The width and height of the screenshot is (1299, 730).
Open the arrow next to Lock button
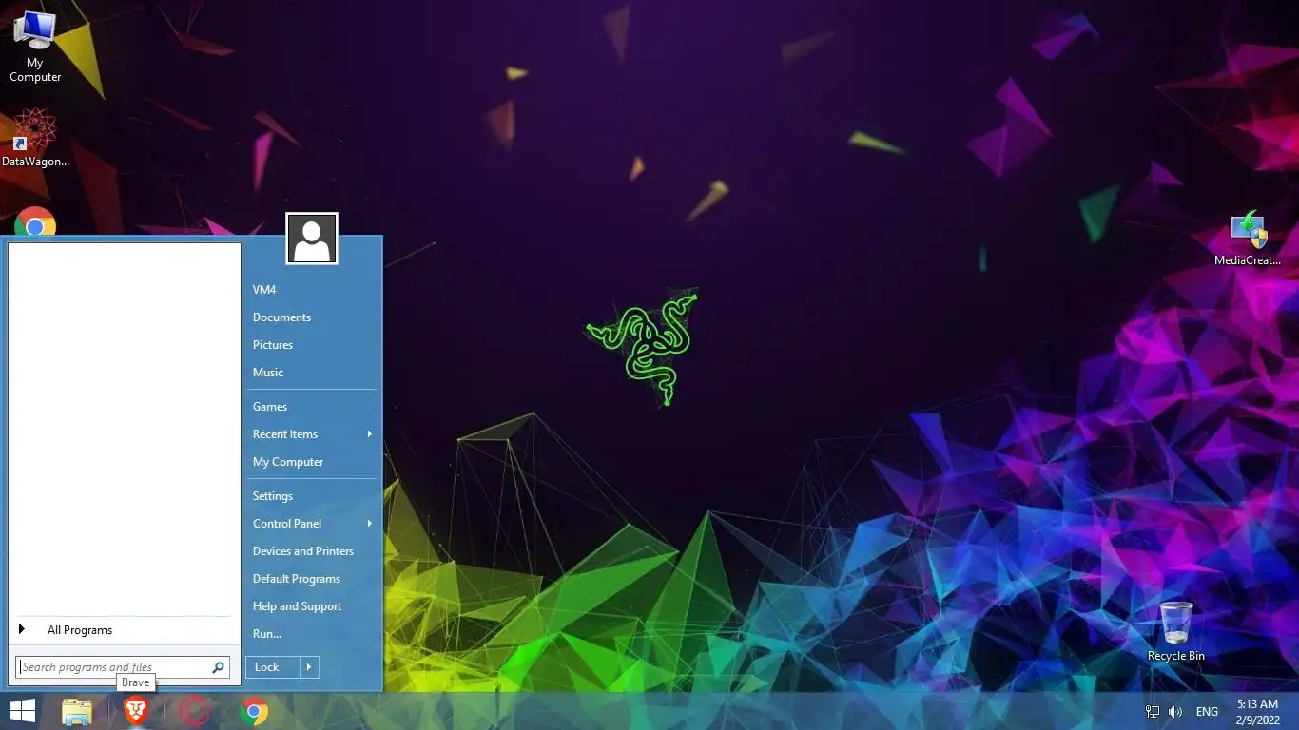tap(309, 667)
